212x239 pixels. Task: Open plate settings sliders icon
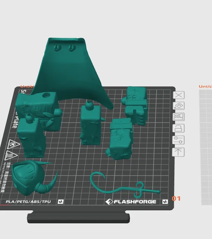tap(178, 140)
